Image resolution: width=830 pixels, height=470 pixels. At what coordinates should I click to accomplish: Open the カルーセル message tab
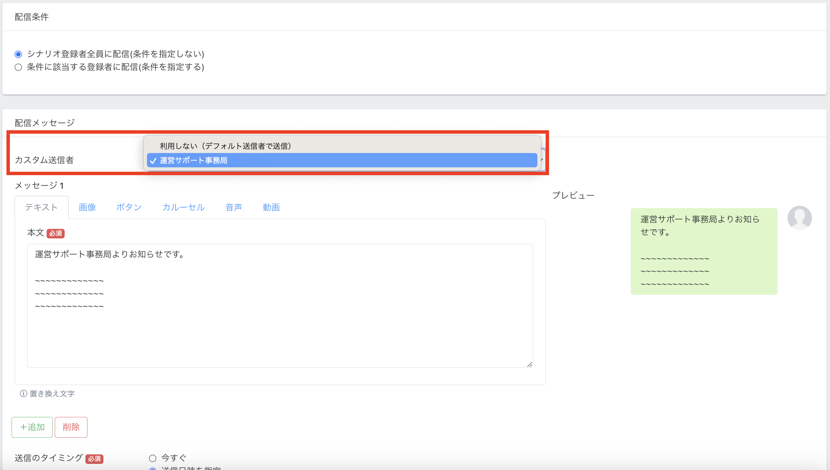tap(184, 207)
